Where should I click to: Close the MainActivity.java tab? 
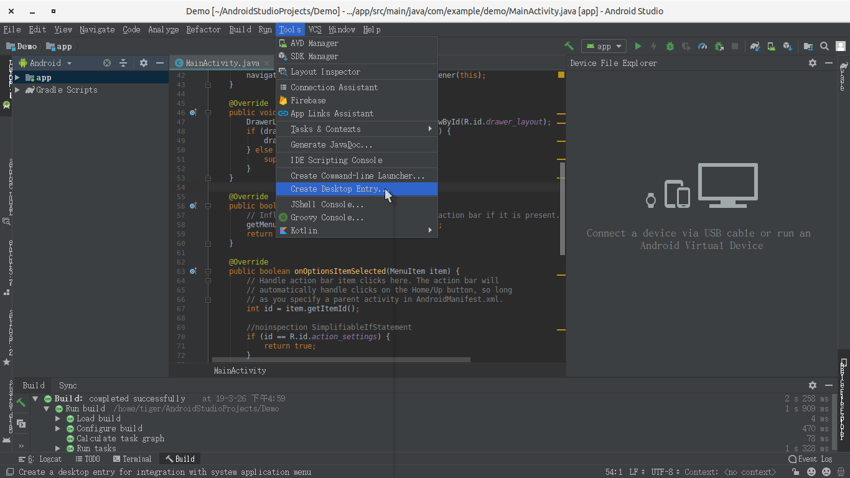[x=266, y=63]
